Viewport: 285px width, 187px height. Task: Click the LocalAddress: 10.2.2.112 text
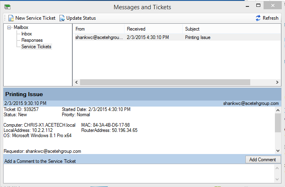pos(28,130)
